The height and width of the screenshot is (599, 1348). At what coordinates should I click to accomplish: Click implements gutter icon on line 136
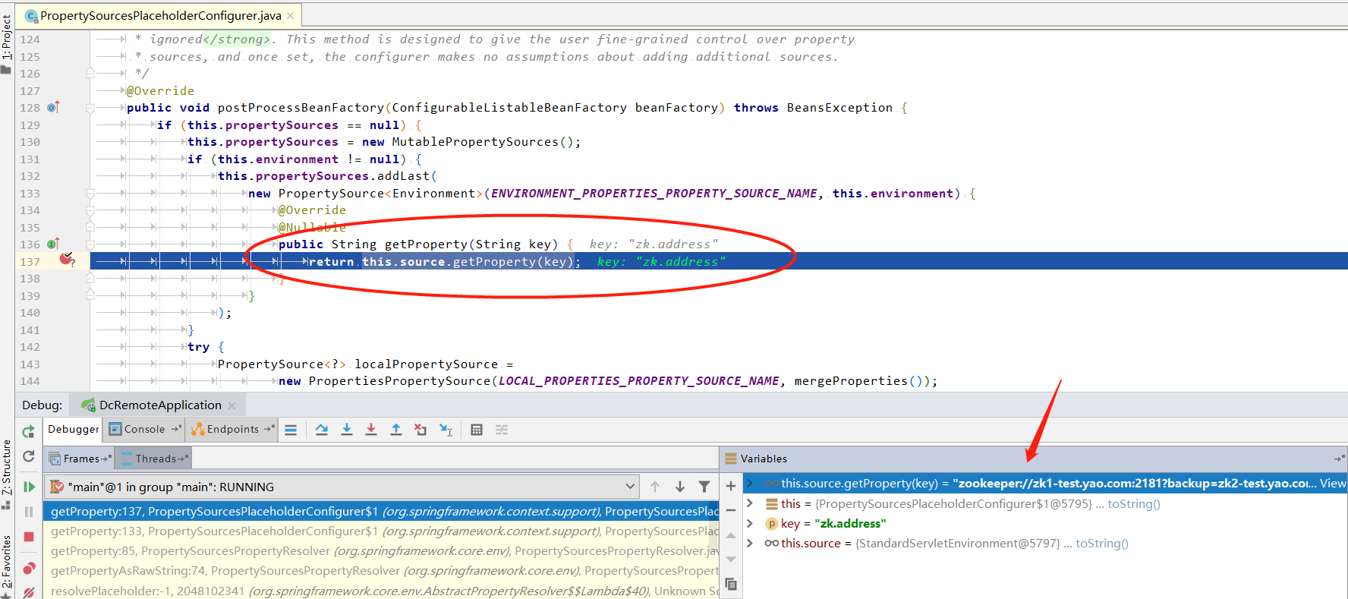pos(53,244)
